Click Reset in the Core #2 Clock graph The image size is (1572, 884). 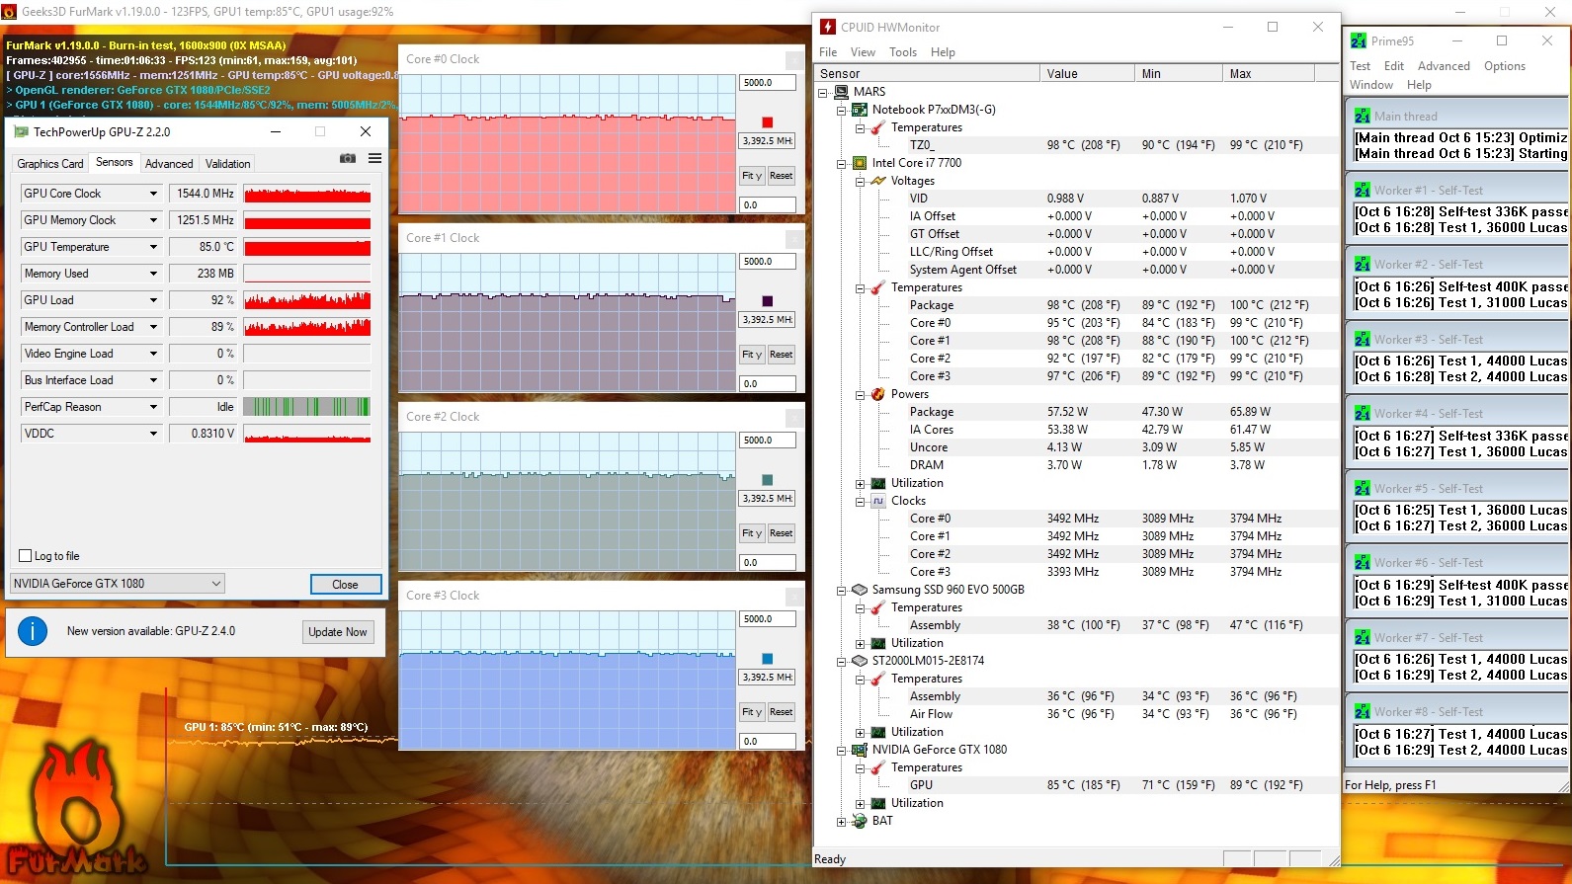tap(782, 533)
